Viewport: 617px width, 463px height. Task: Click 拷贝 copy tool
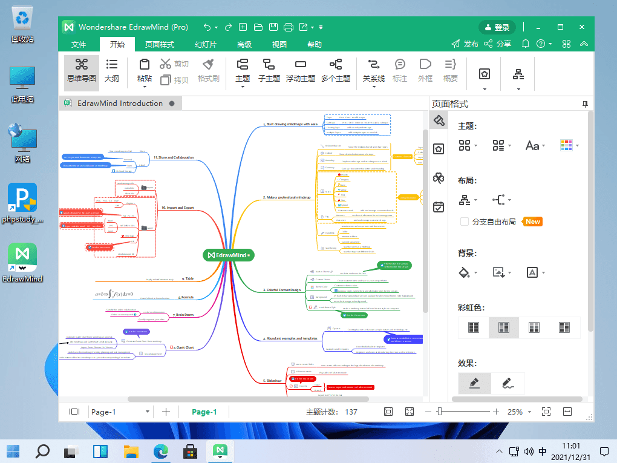174,80
